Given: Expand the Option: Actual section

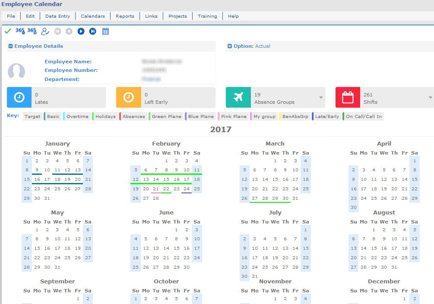Looking at the screenshot, I should (230, 46).
